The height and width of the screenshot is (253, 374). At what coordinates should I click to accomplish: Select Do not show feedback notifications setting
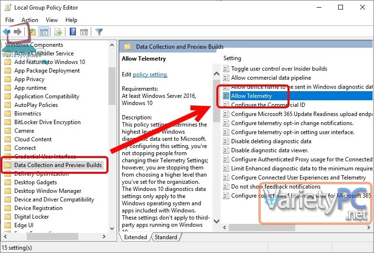(276, 187)
